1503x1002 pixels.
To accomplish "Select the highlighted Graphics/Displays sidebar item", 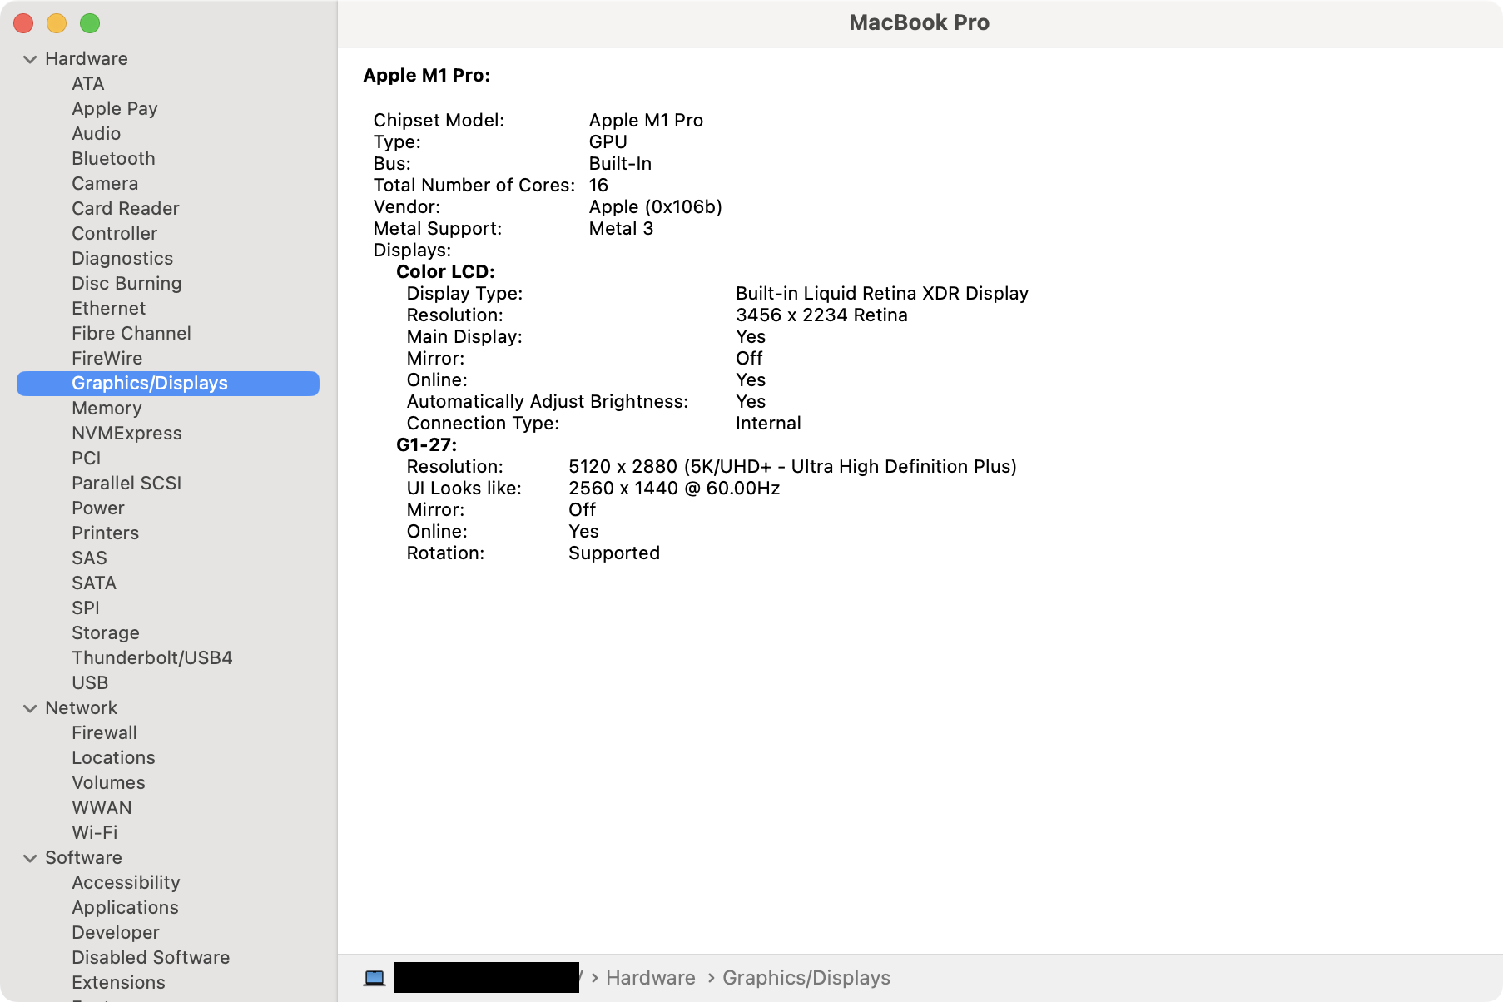I will tap(168, 384).
